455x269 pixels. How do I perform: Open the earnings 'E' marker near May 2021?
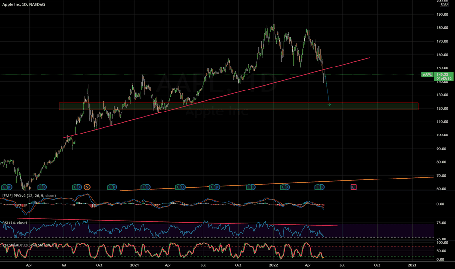point(178,187)
